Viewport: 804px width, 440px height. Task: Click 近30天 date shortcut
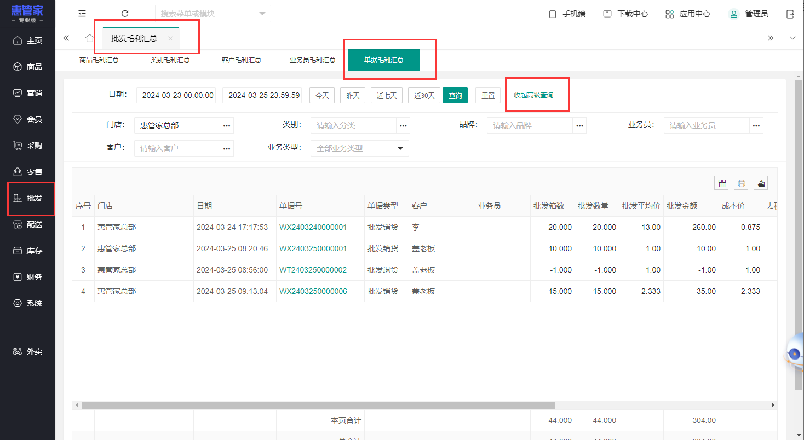[x=424, y=95]
